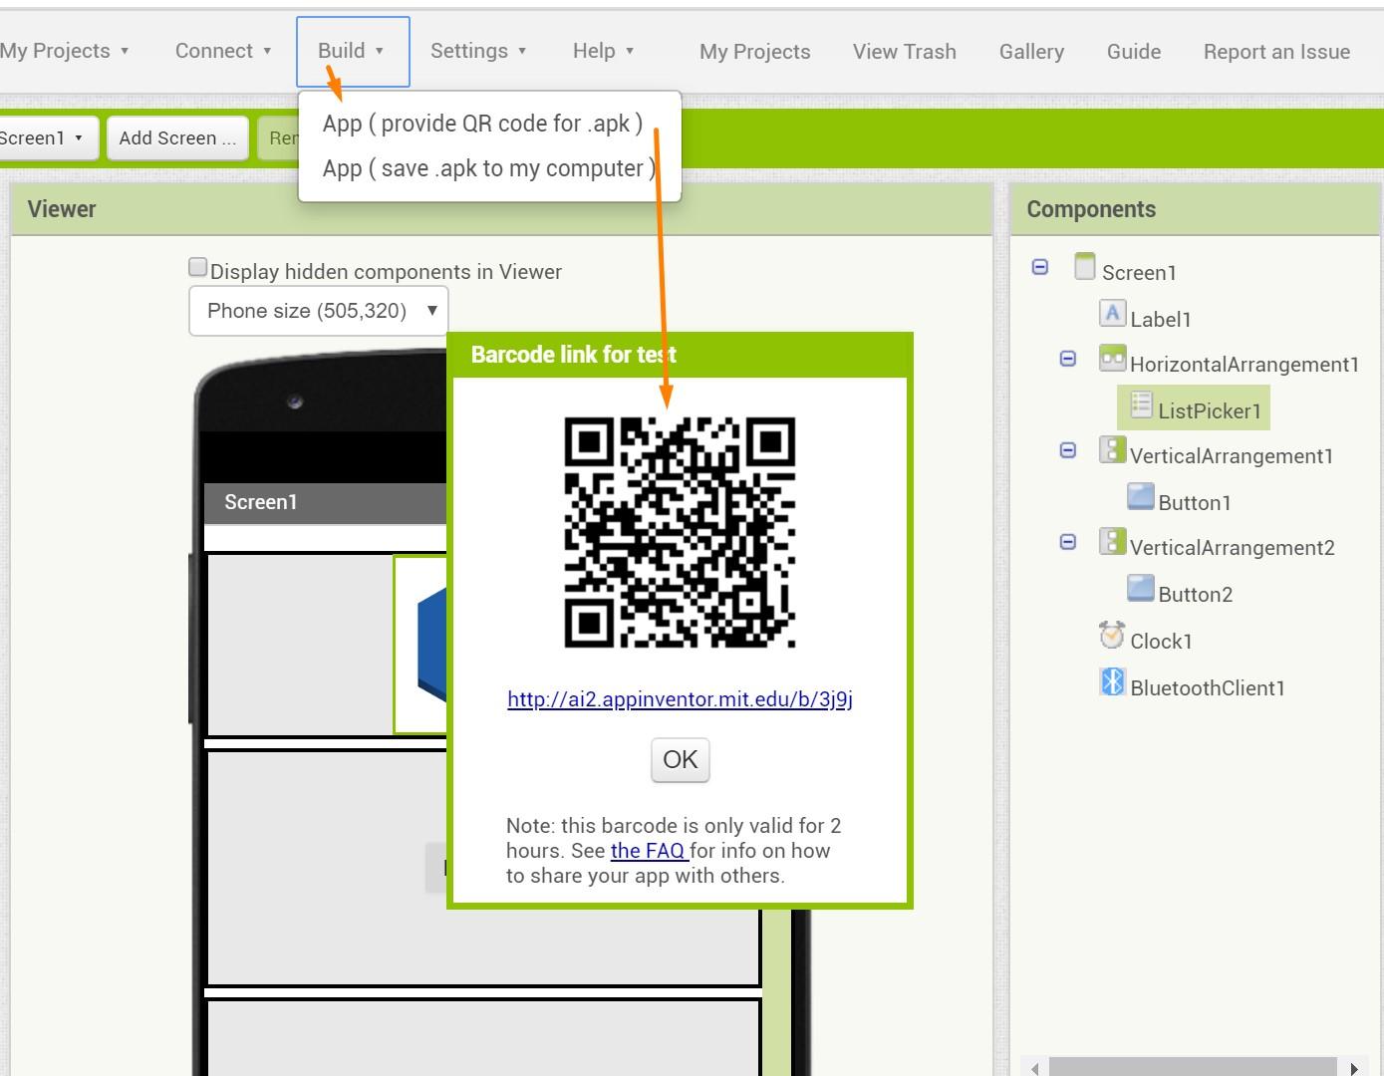The width and height of the screenshot is (1384, 1076).
Task: Click the Button2 component icon
Action: (1141, 589)
